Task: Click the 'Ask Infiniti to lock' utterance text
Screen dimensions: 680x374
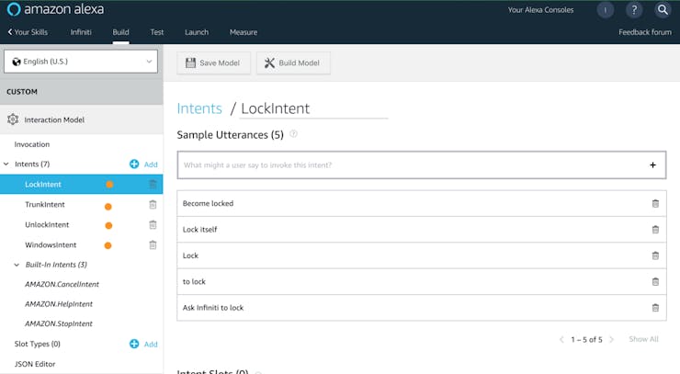Action: tap(213, 308)
